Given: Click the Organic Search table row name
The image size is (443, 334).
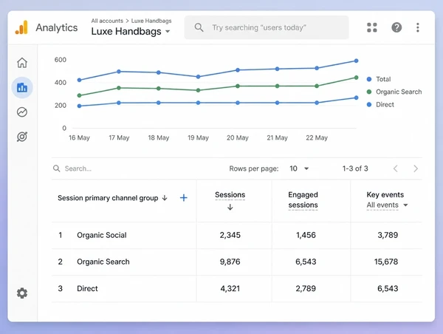Looking at the screenshot, I should point(103,262).
